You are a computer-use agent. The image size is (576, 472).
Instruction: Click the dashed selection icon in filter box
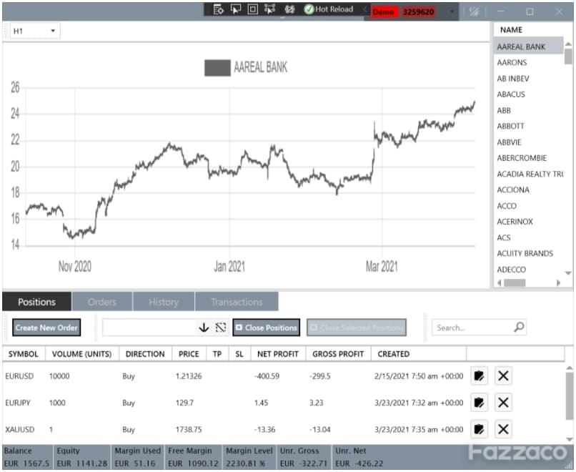coord(221,328)
